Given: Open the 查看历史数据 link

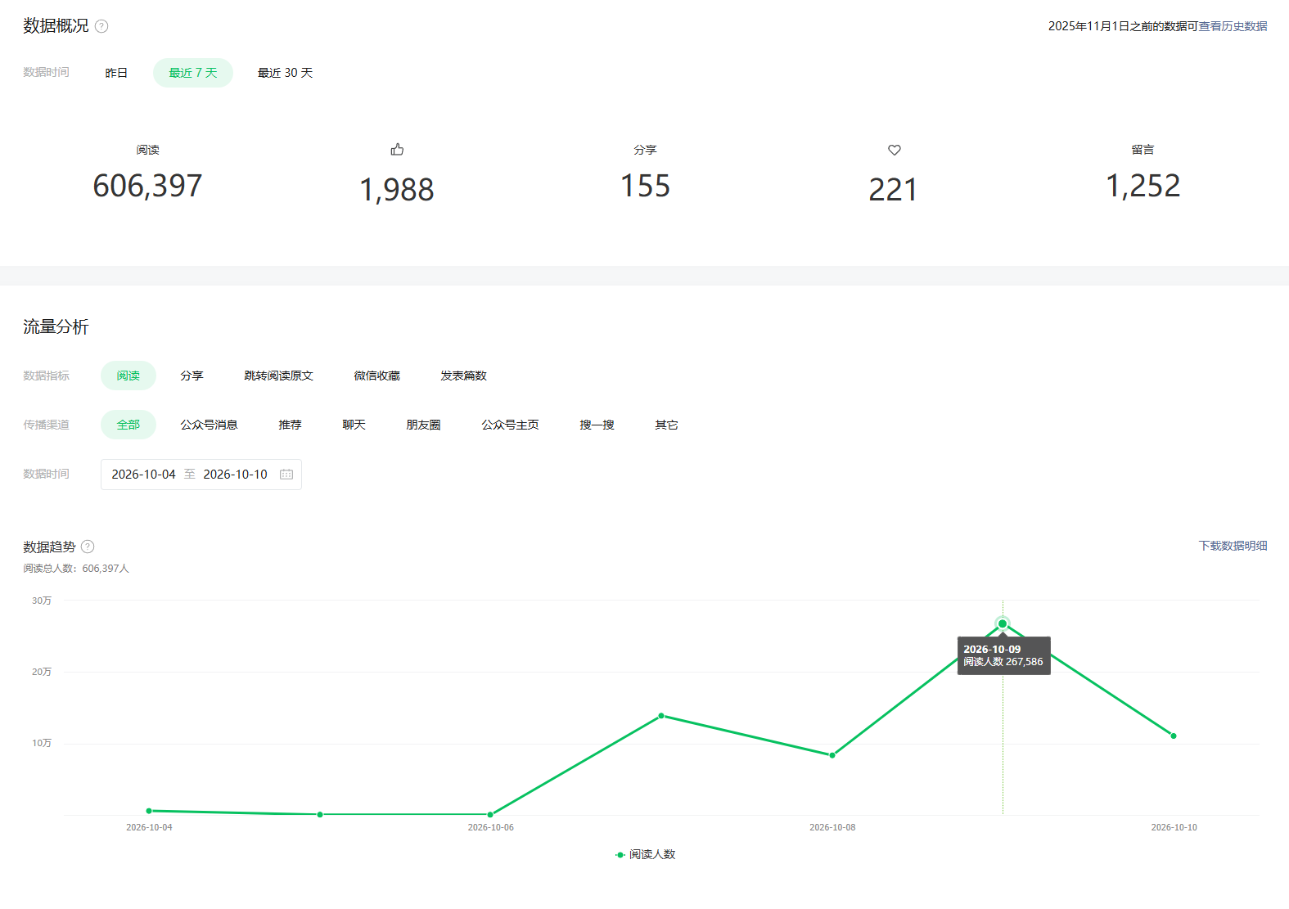Looking at the screenshot, I should tap(1233, 26).
